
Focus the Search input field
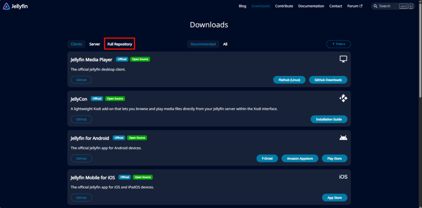(387, 6)
